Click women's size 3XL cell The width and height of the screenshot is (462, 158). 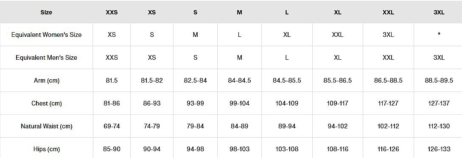[x=388, y=35]
